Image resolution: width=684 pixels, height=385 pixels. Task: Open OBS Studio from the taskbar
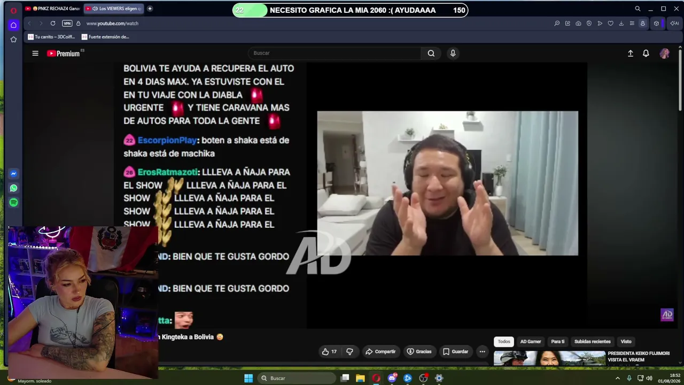[423, 379]
